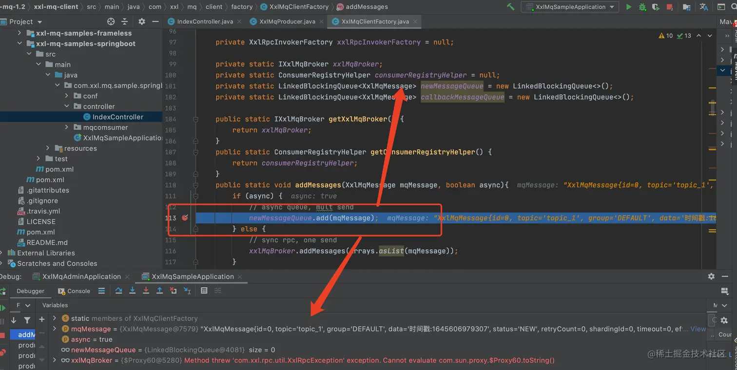Click the factory breadcrumb segment

242,7
